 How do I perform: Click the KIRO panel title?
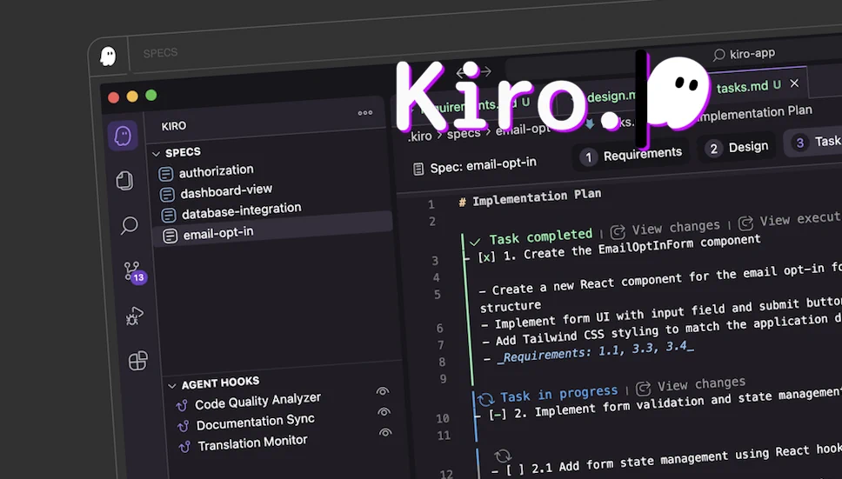pyautogui.click(x=174, y=126)
